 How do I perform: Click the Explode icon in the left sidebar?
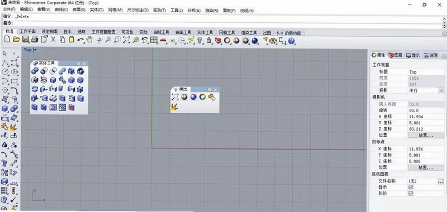click(13, 127)
